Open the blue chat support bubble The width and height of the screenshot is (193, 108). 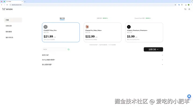click(189, 96)
